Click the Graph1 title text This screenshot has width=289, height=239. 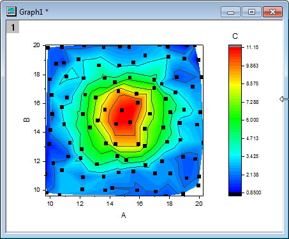[x=34, y=12]
